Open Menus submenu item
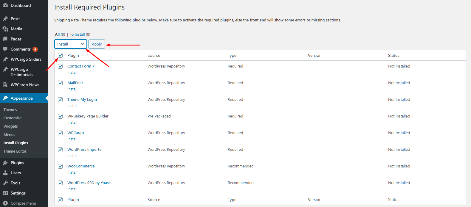471x207 pixels. (x=9, y=134)
